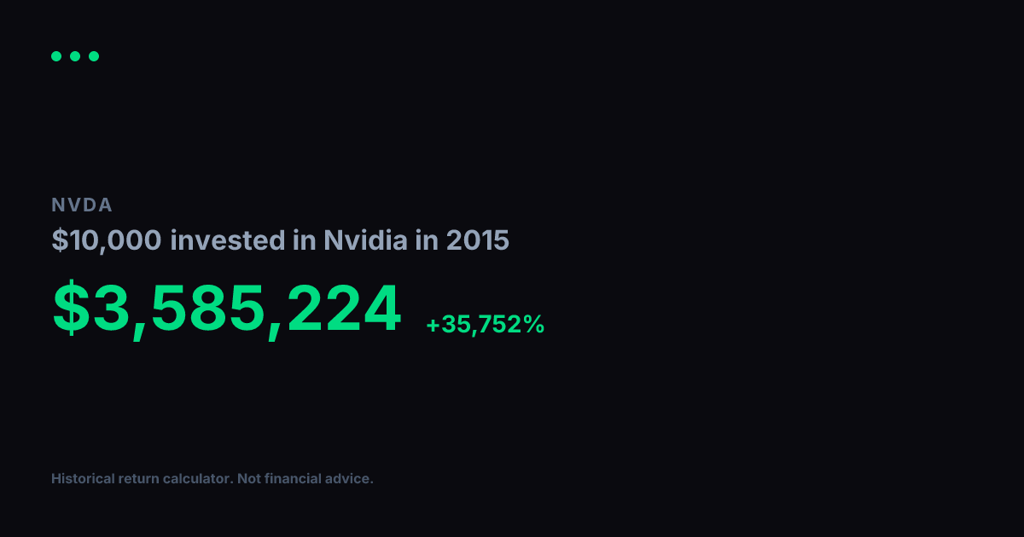1024x537 pixels.
Task: Click the NVDA ticker label
Action: point(82,205)
